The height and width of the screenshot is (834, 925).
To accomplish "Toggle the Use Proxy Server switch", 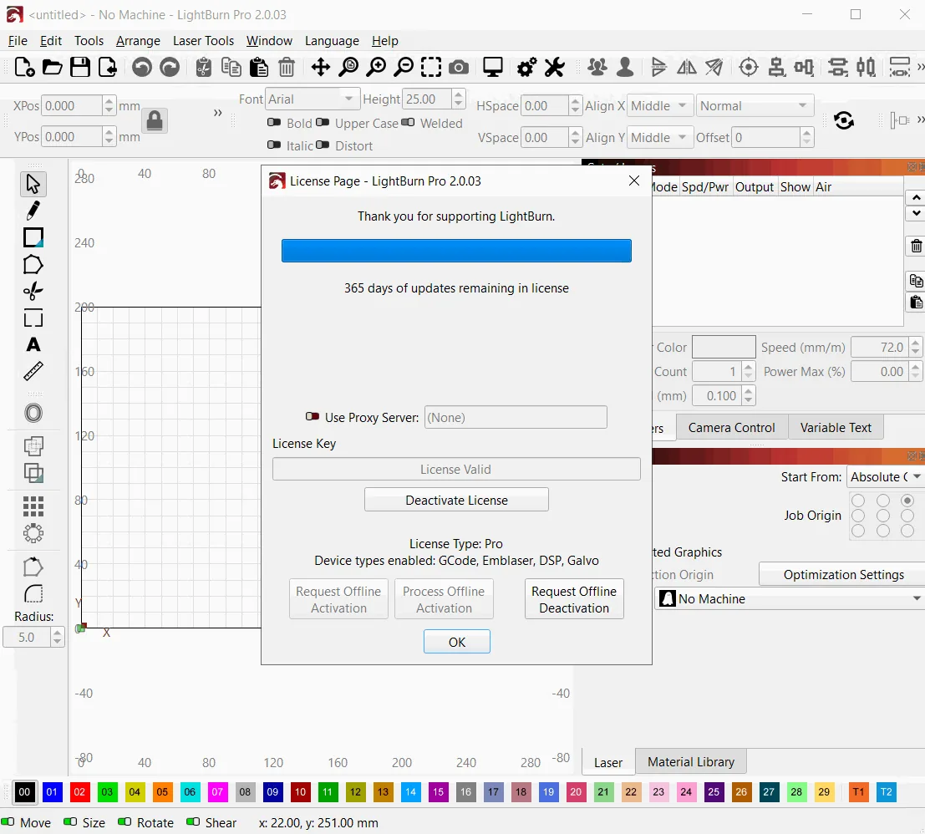I will [x=312, y=416].
